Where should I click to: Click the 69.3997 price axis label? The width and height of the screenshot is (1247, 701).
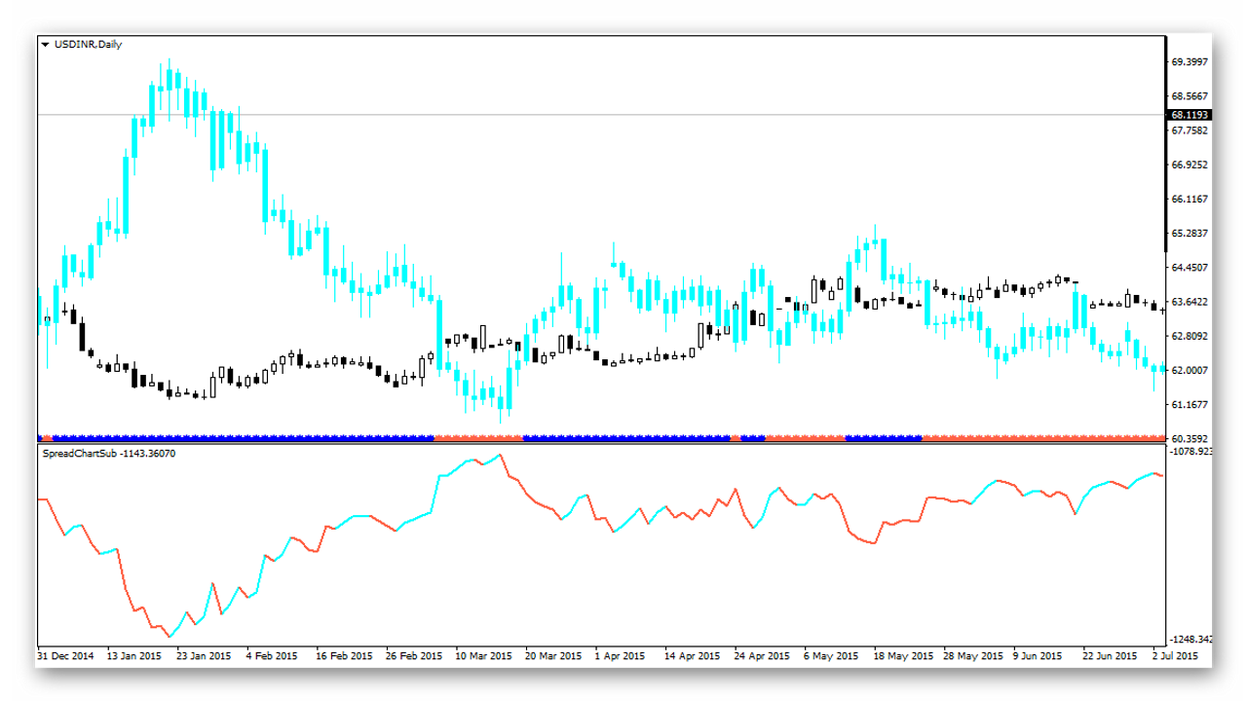pyautogui.click(x=1190, y=61)
